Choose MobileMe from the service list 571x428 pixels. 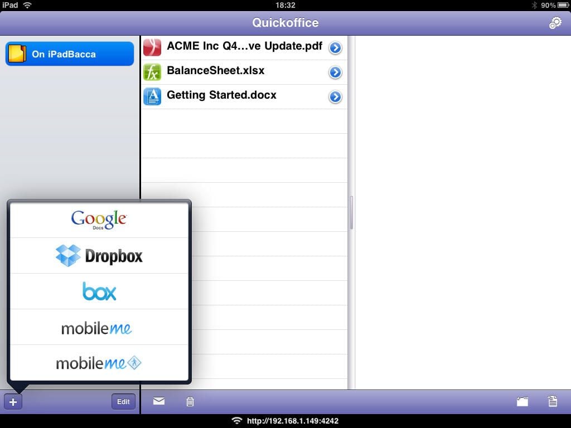[99, 327]
